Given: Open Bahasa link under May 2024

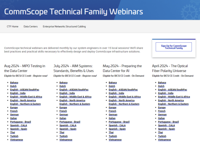Looking at the screenshot, I should point(112,82).
